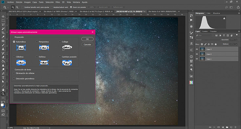Switch to the Canales tab
This screenshot has height=129, width=241.
pos(205,31)
